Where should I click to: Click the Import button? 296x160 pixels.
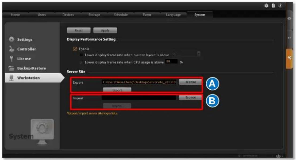pyautogui.click(x=117, y=106)
